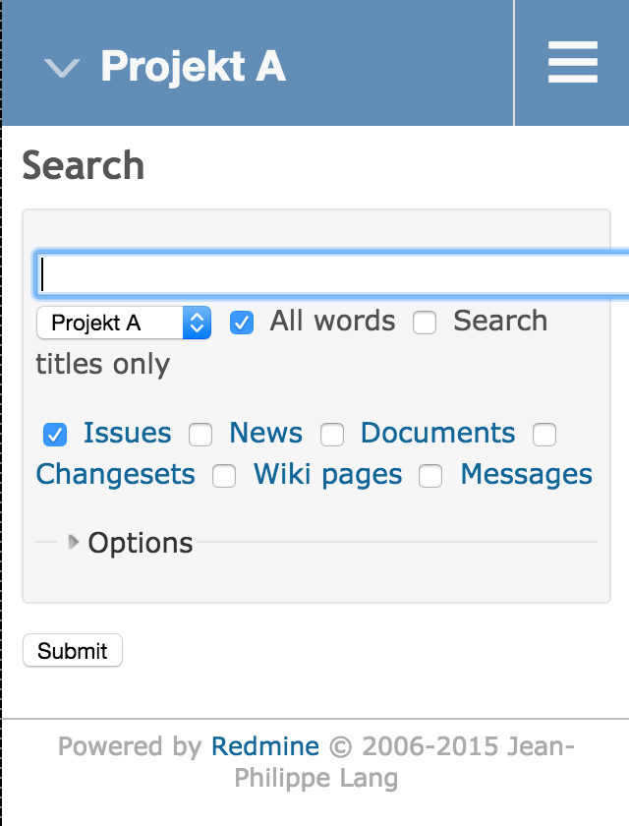Focus the search text field
The width and height of the screenshot is (629, 826).
[332, 274]
